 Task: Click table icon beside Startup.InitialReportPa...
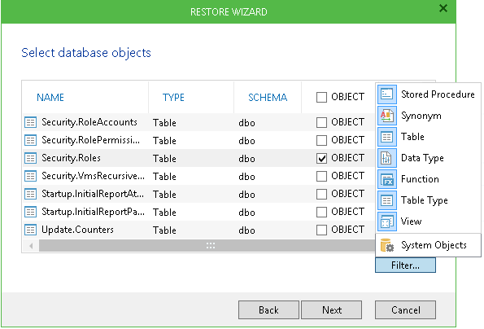(30, 212)
